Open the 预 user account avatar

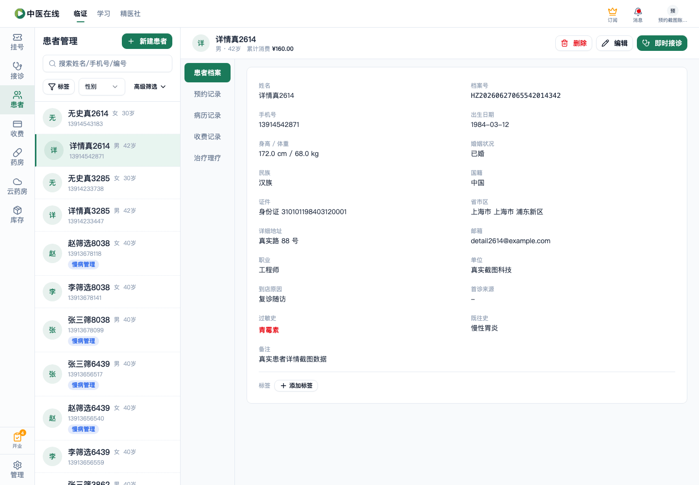[x=673, y=14]
